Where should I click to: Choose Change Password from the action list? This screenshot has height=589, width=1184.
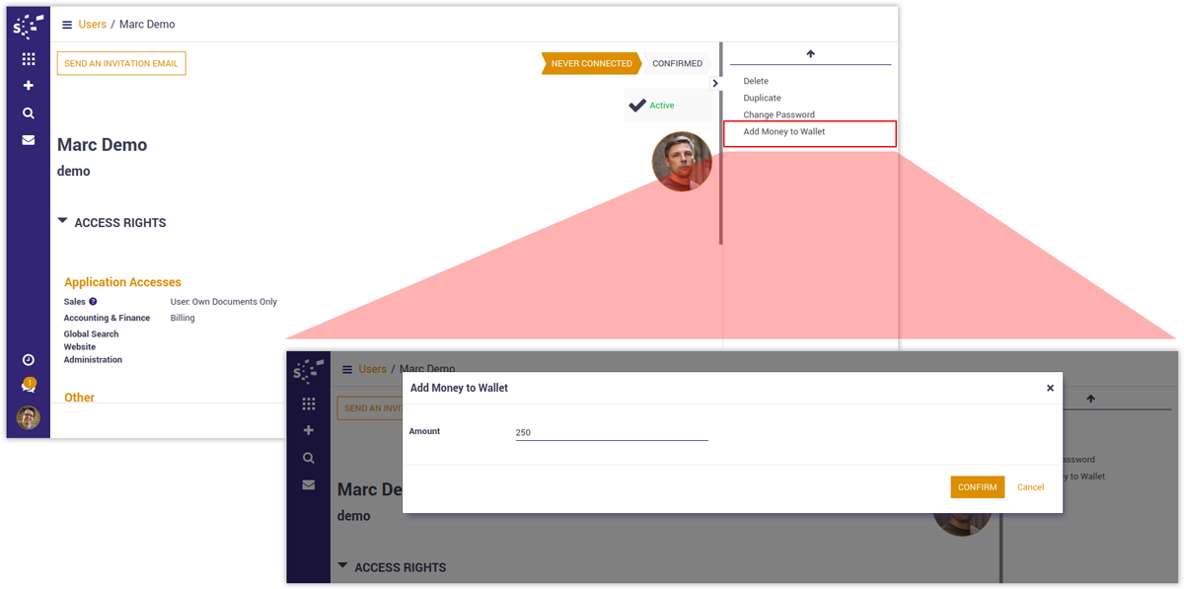click(x=778, y=115)
